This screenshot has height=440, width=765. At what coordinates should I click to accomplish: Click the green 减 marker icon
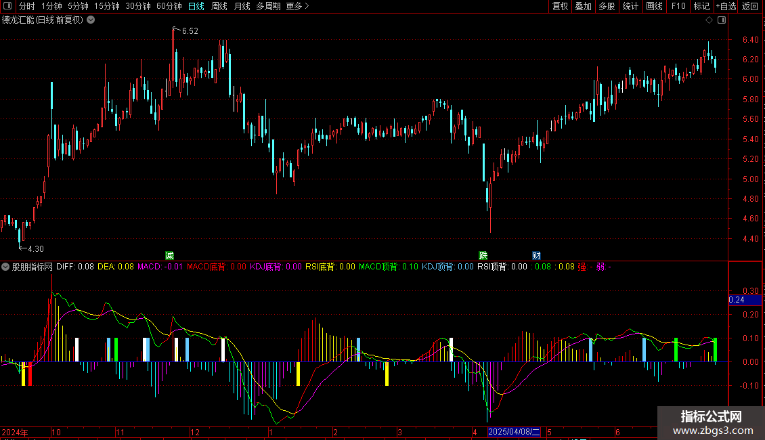coord(169,256)
